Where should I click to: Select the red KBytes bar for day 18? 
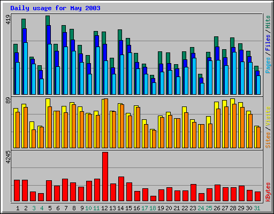153,198
